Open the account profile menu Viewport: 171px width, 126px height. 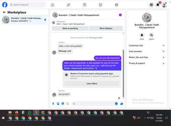164,5
